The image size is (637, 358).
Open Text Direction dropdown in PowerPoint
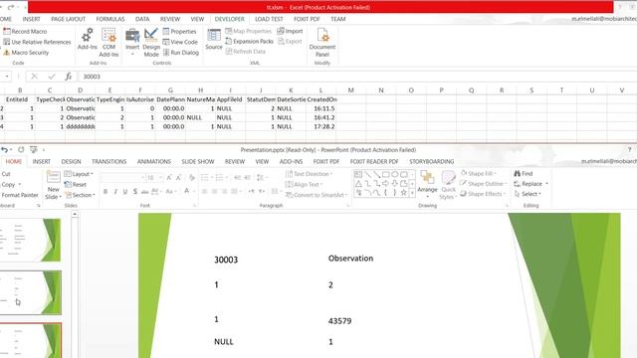click(310, 174)
